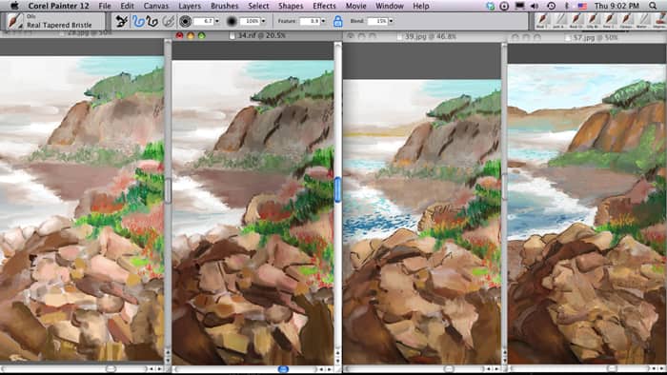
Task: Click the 57.jpg @ 50% window title
Action: [x=595, y=38]
